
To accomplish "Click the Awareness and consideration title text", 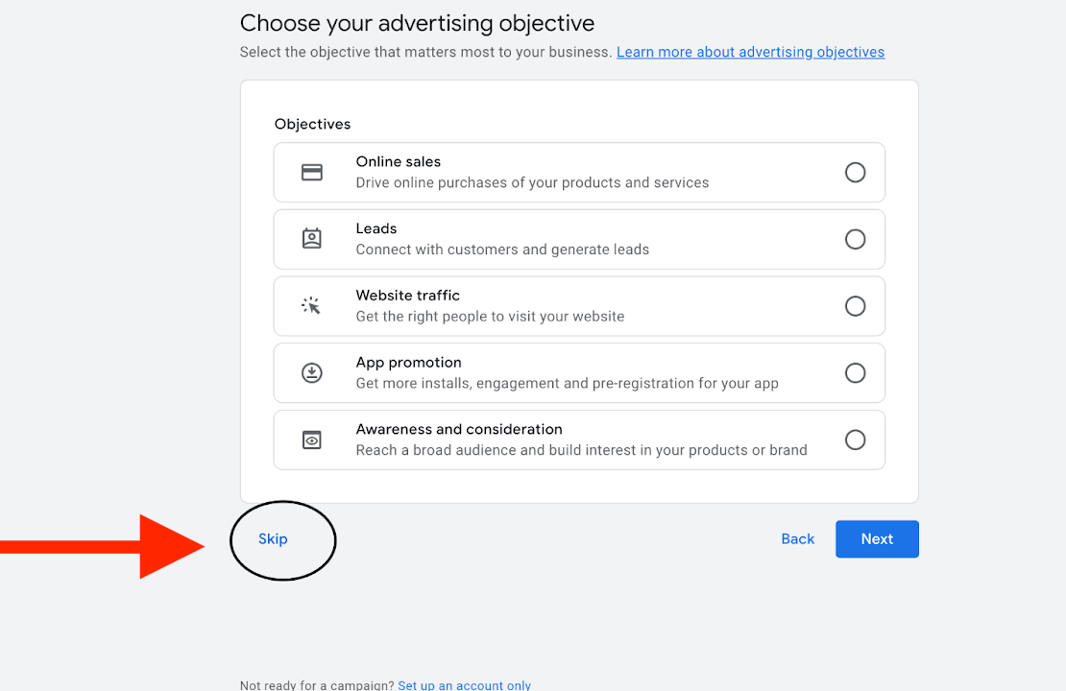I will 459,429.
